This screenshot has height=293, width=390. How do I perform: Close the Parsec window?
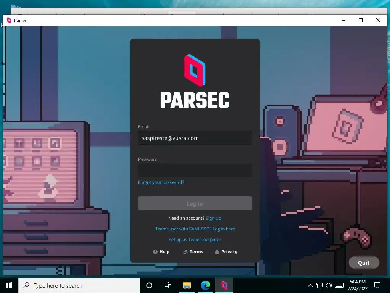click(x=378, y=21)
